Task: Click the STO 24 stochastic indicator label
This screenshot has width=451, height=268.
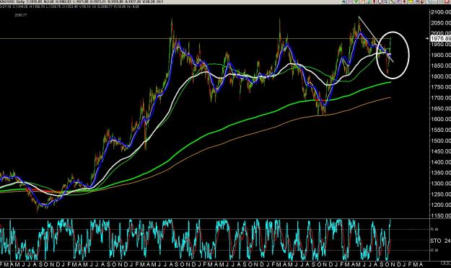Action: pyautogui.click(x=440, y=241)
